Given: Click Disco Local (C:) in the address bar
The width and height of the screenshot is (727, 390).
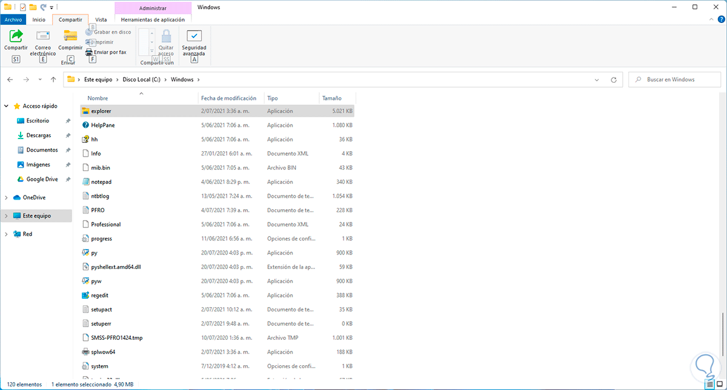Looking at the screenshot, I should click(x=142, y=79).
